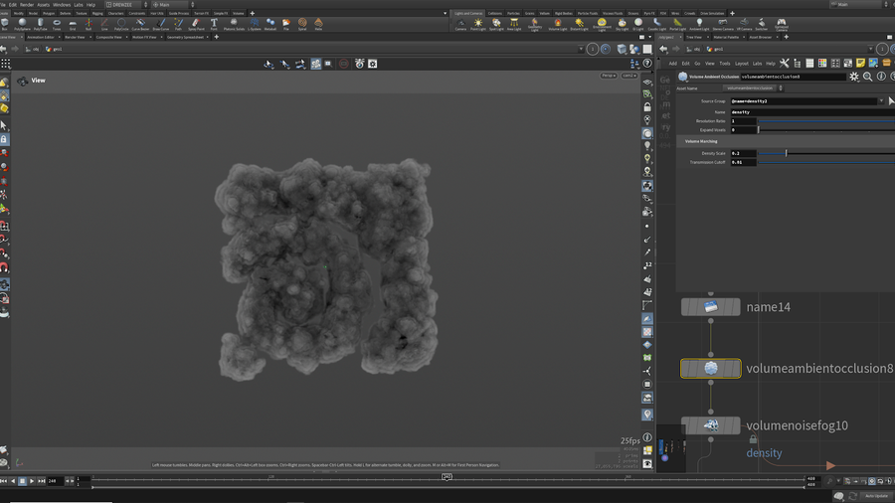Select the Curve Bezier shelf tool

tap(140, 24)
